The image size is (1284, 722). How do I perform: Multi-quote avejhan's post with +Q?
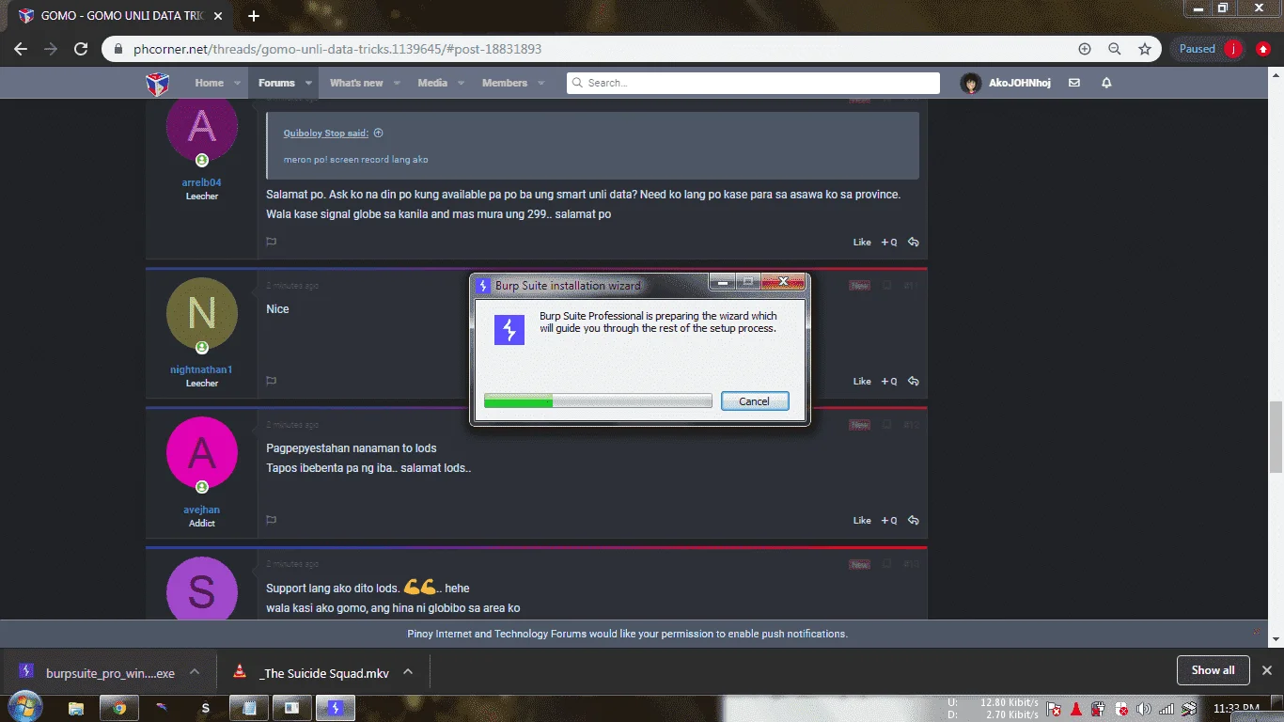point(888,521)
